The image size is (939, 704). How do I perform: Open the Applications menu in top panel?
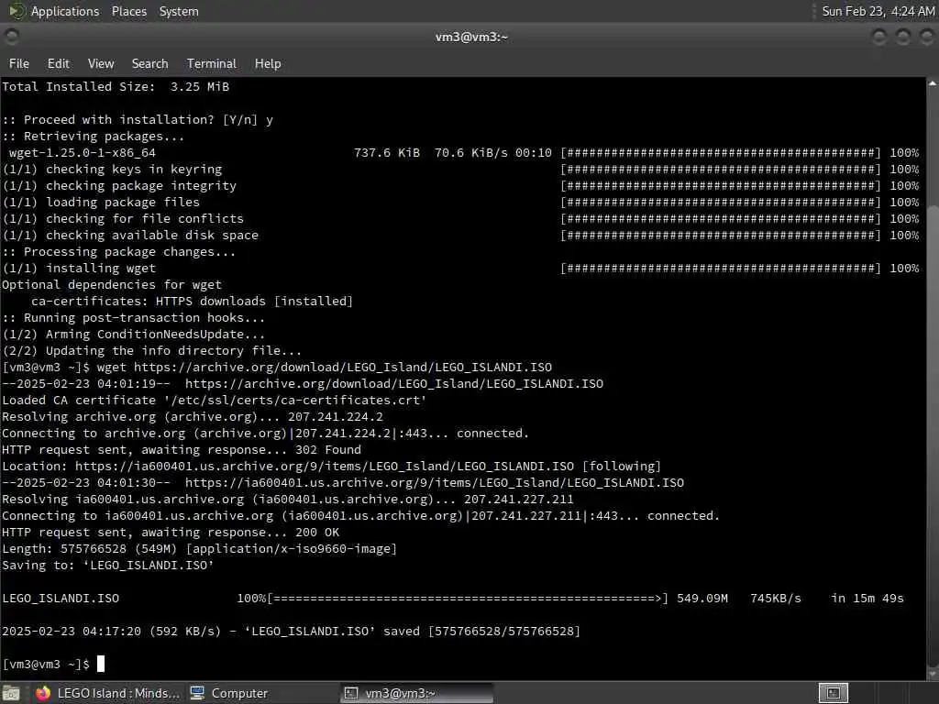(x=65, y=11)
